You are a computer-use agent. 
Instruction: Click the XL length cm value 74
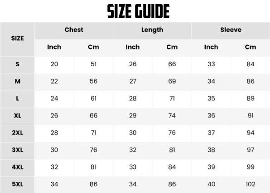click(172, 115)
